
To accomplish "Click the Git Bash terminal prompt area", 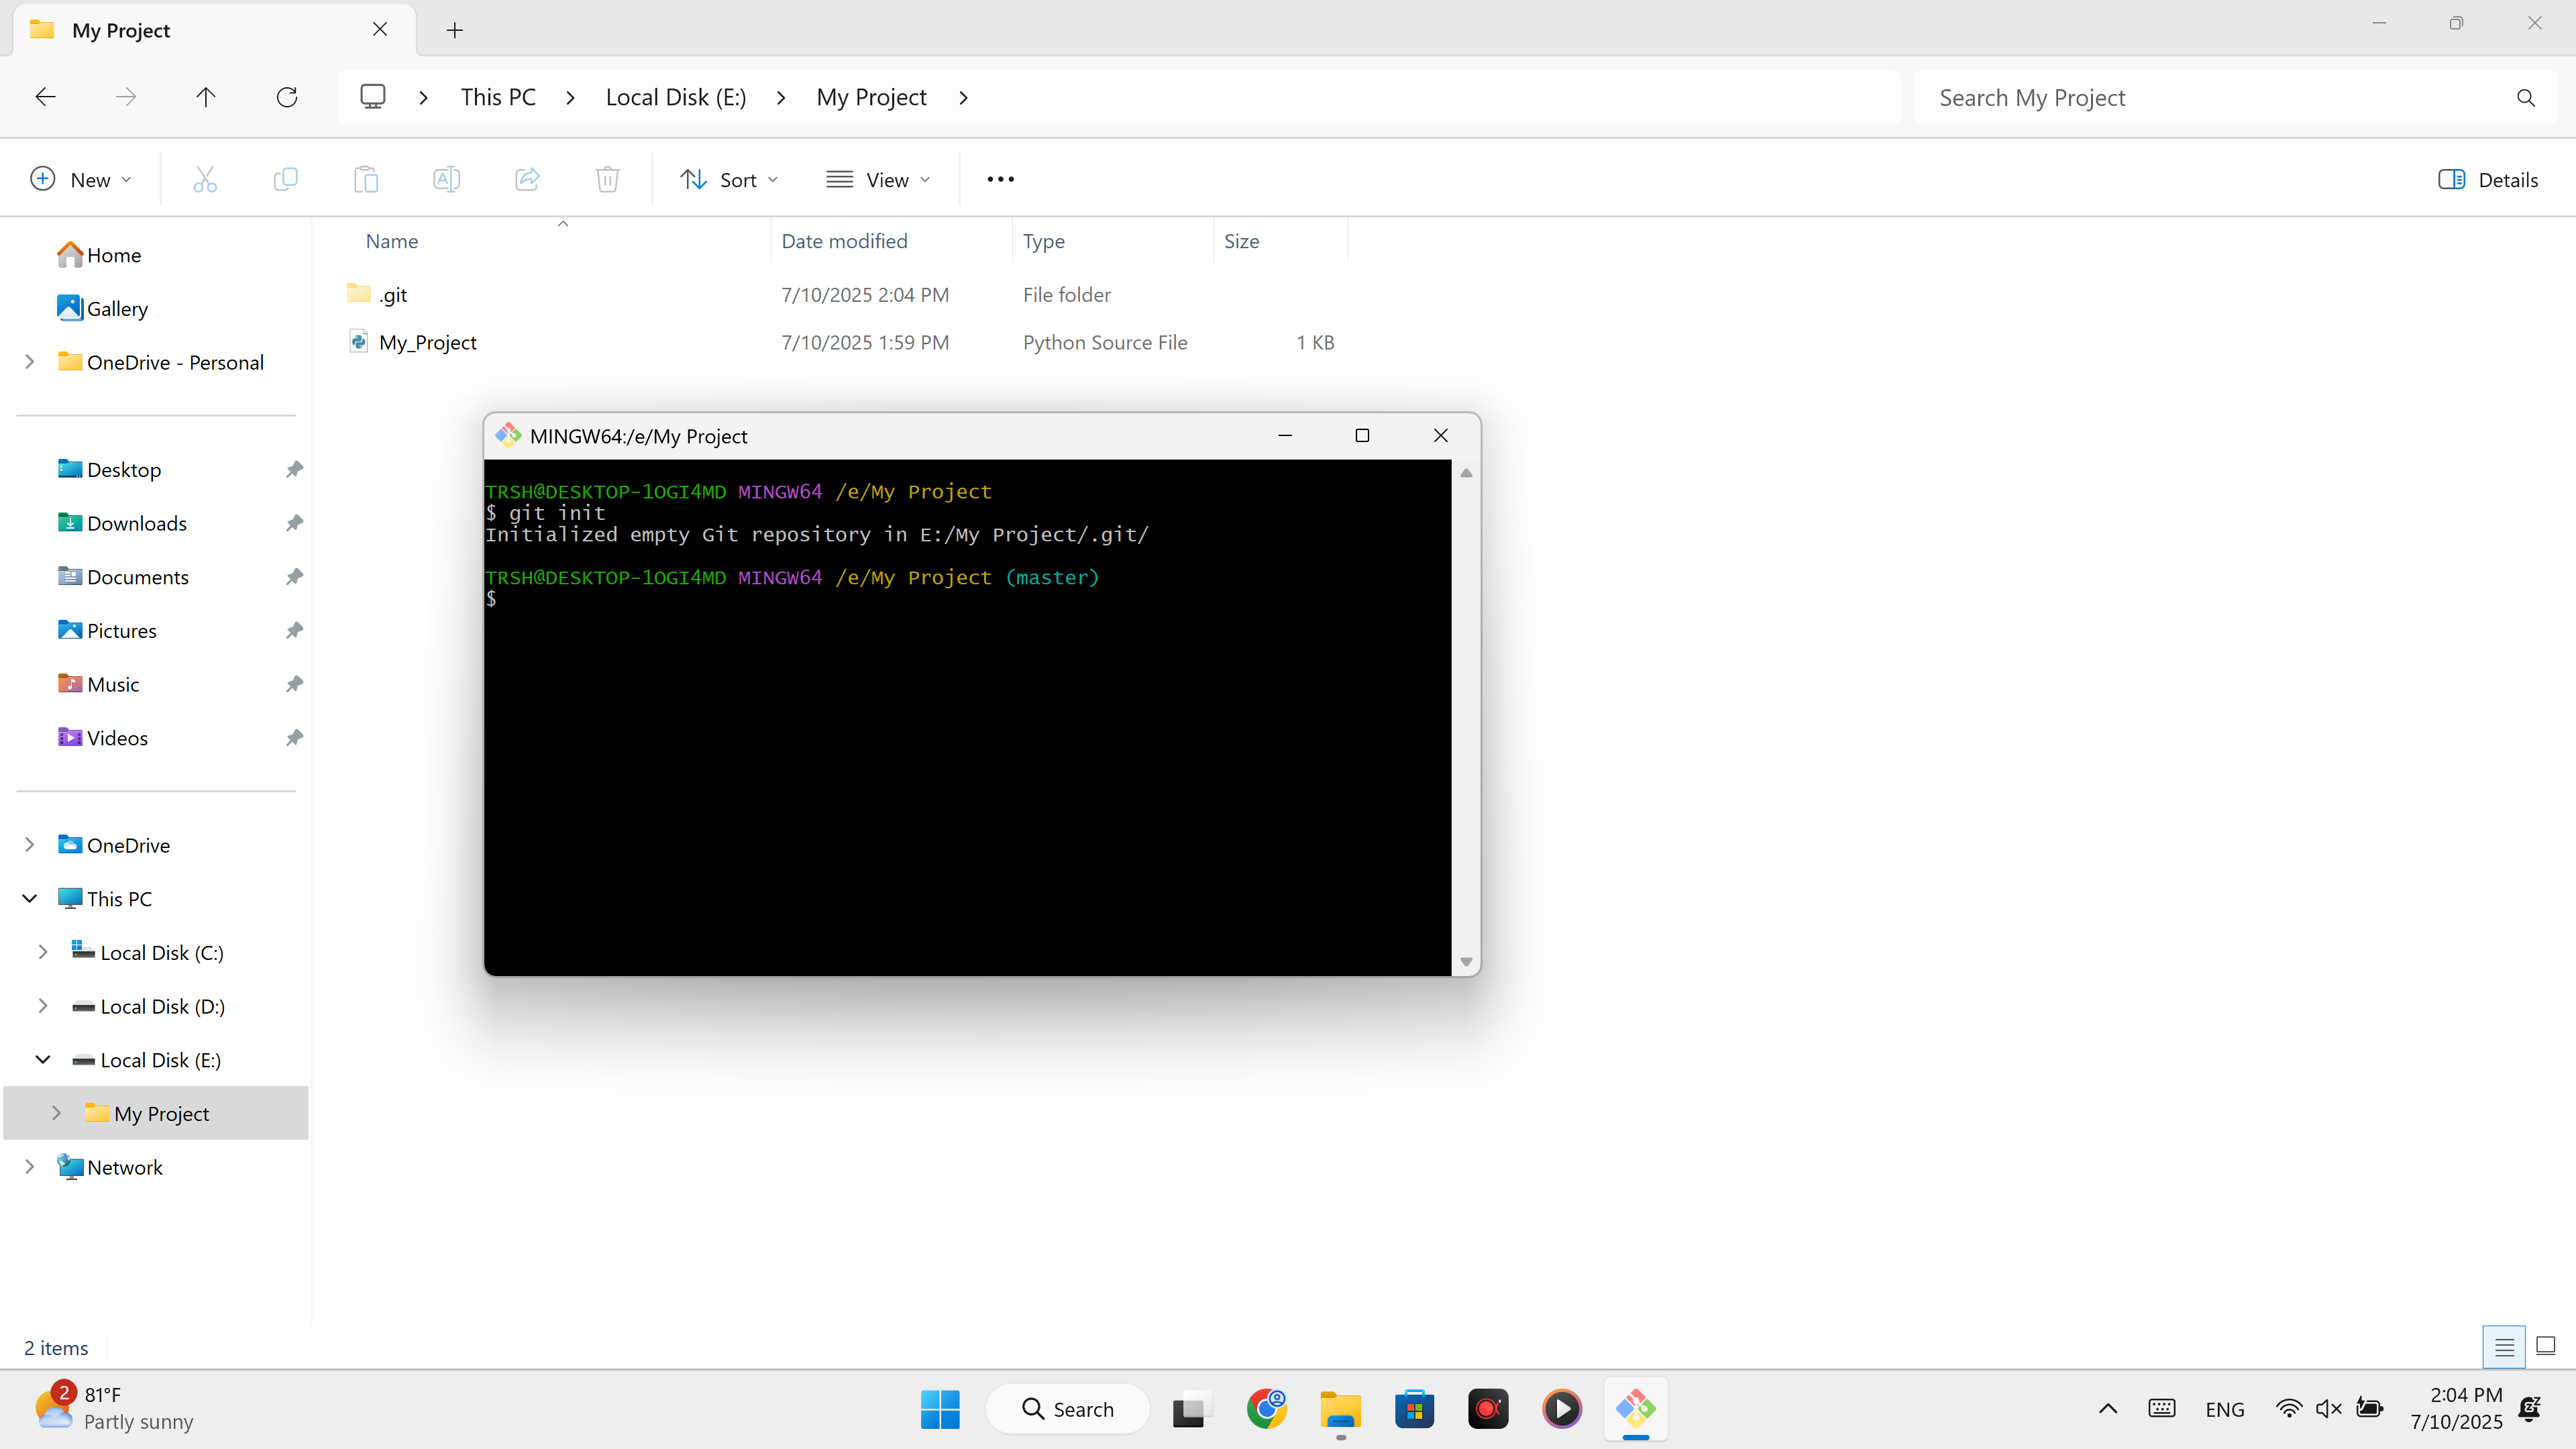I will click(967, 718).
